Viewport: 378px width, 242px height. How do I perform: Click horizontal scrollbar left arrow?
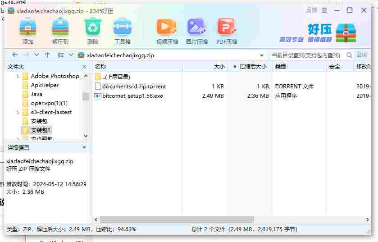pos(96,219)
